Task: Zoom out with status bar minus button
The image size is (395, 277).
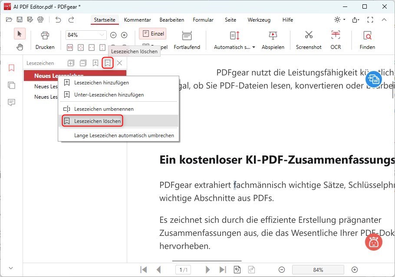Action: tap(282, 270)
